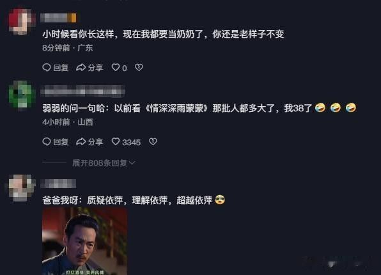Dislike the 山西 comment with broken heart
This screenshot has height=275, width=381.
click(153, 141)
